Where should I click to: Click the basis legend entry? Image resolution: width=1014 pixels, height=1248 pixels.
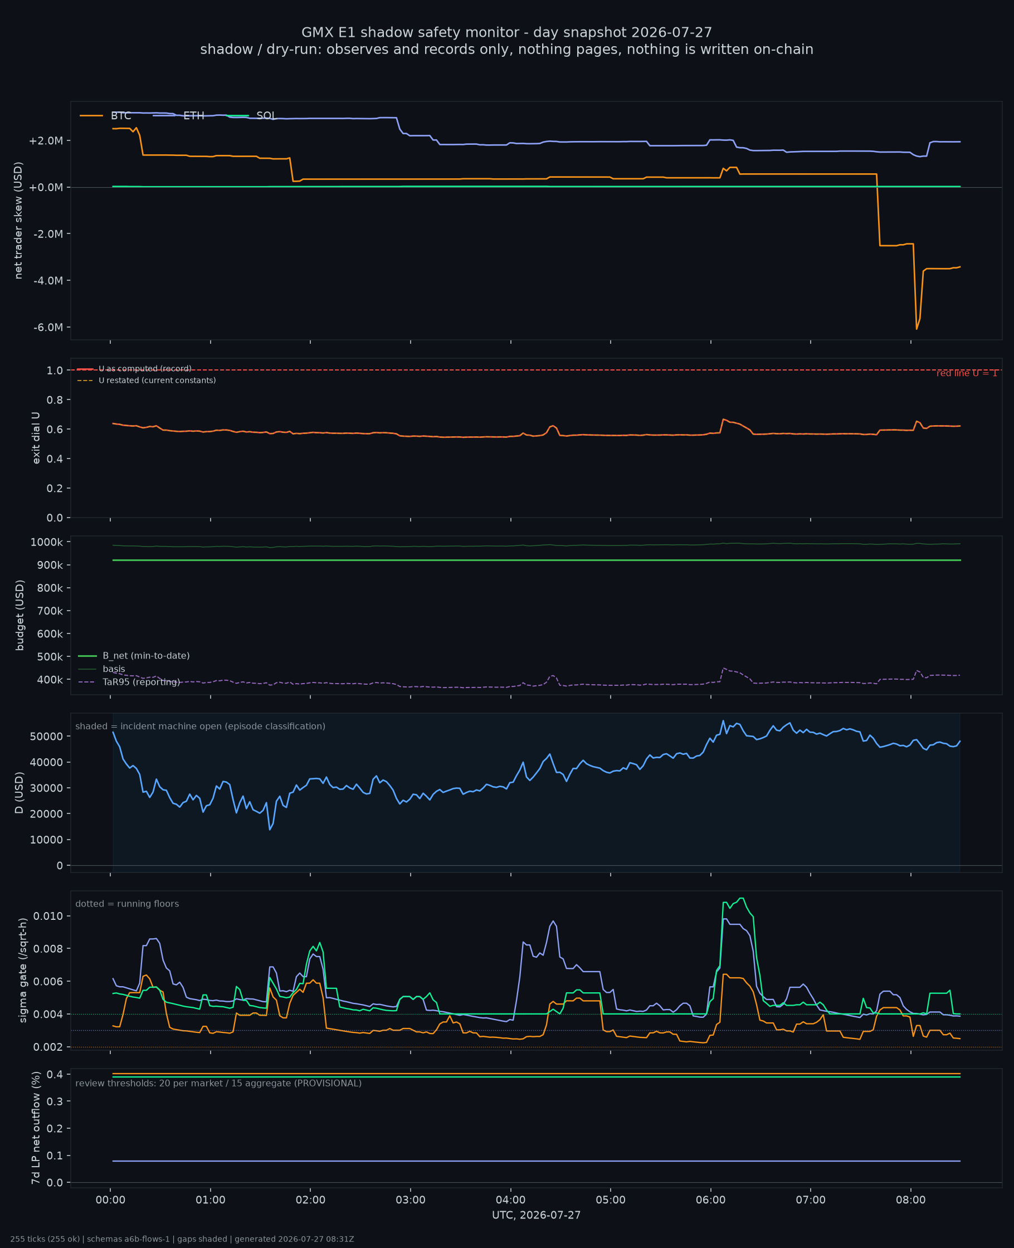coord(101,669)
